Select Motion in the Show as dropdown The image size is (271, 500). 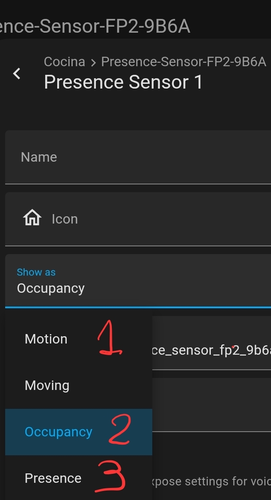point(46,339)
